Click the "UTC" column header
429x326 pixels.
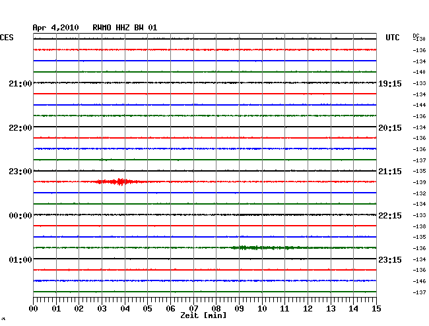click(392, 38)
